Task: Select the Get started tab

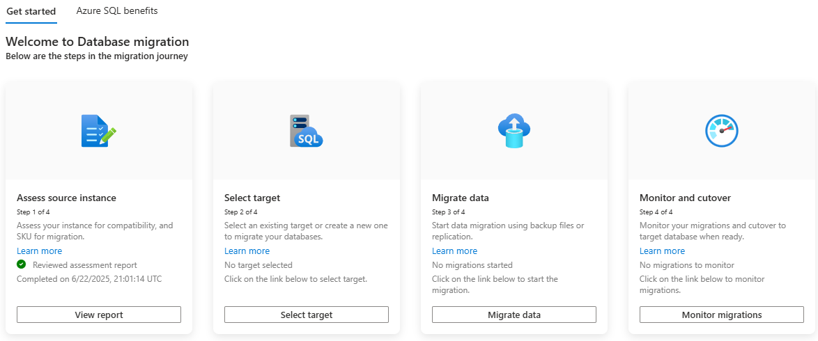Action: [31, 11]
